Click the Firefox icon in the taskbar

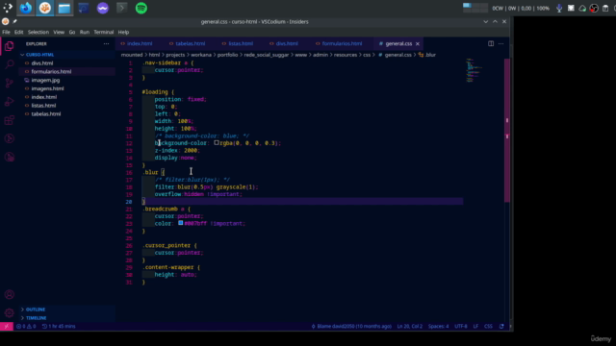coord(26,8)
